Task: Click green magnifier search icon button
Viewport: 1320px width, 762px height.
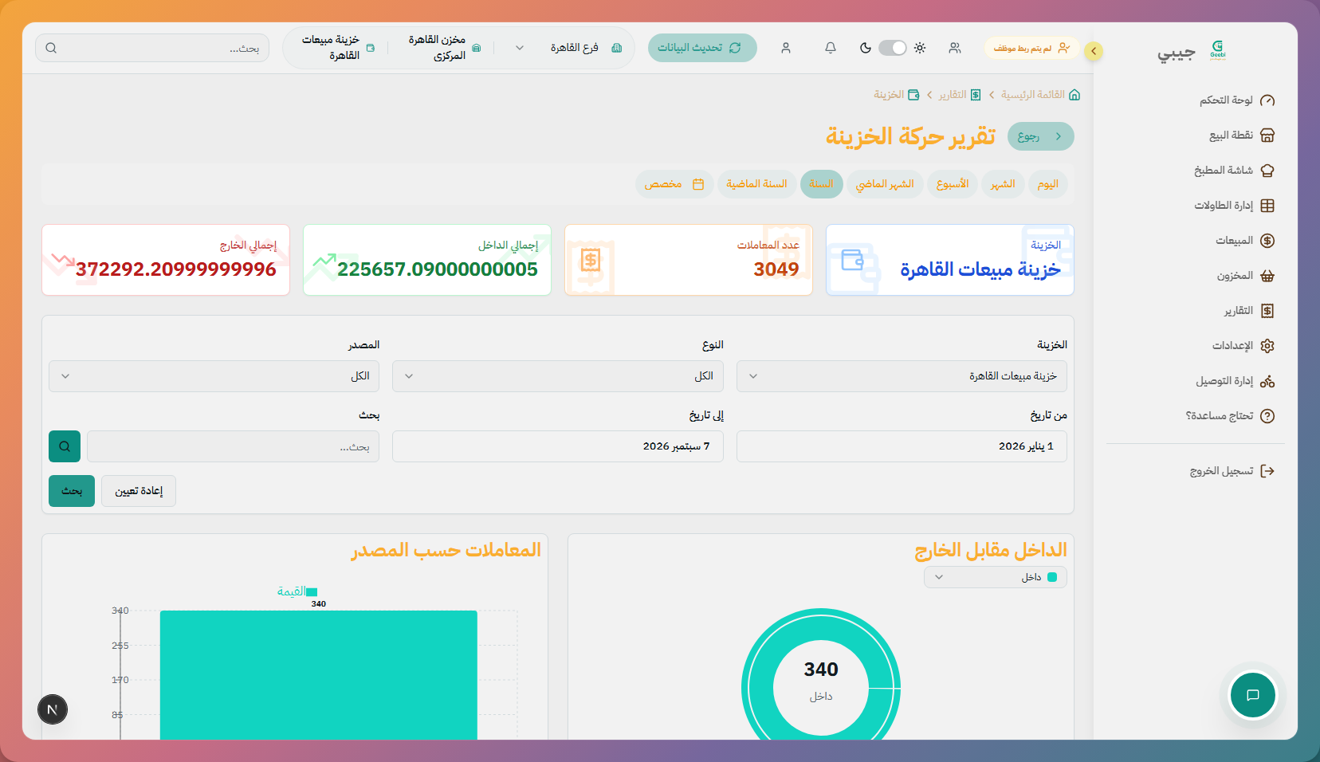Action: 65,446
